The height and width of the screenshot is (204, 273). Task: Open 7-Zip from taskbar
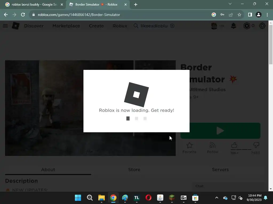click(183, 198)
